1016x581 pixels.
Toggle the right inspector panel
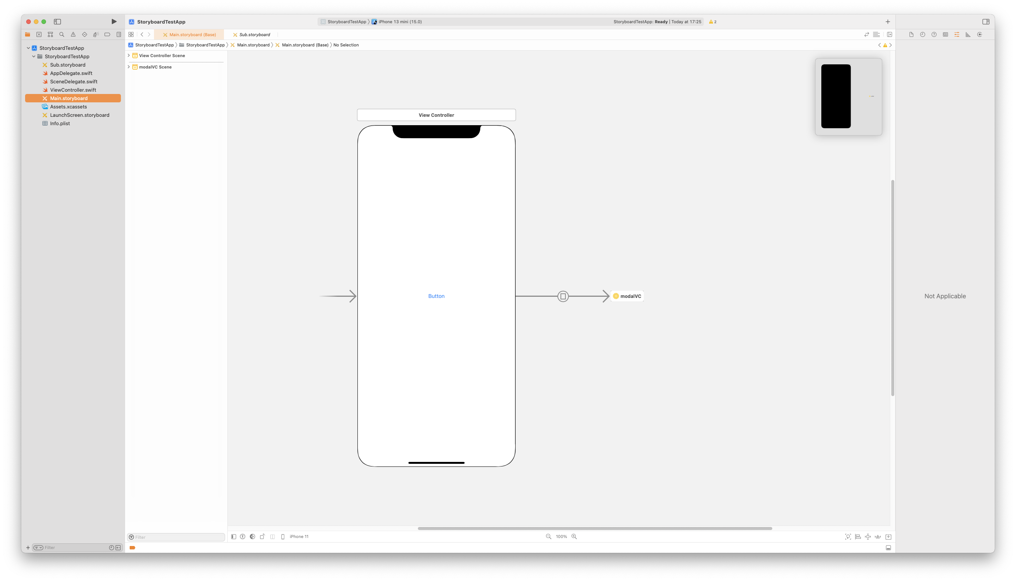click(x=986, y=22)
